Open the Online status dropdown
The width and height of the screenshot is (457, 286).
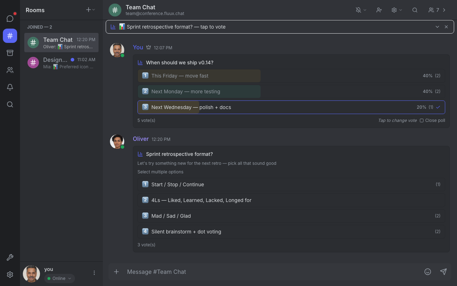point(59,278)
